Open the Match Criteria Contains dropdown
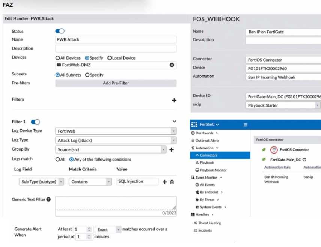 coord(90,182)
